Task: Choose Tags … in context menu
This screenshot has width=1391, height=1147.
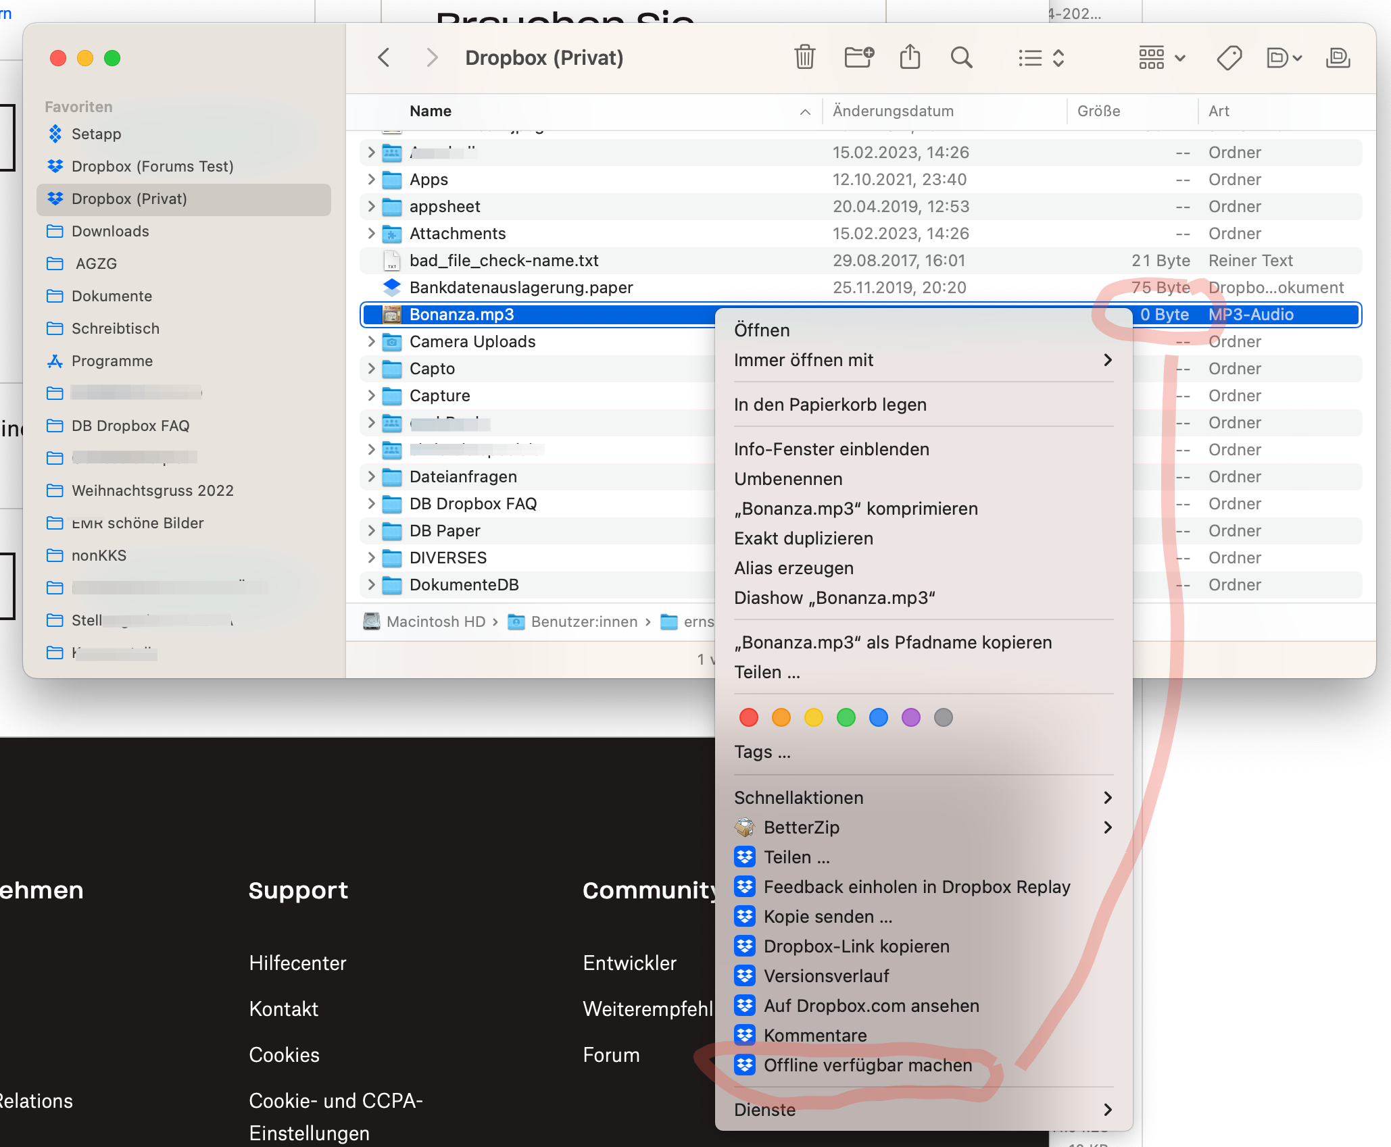Action: coord(923,752)
